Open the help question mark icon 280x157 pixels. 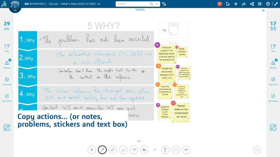click(x=268, y=4)
